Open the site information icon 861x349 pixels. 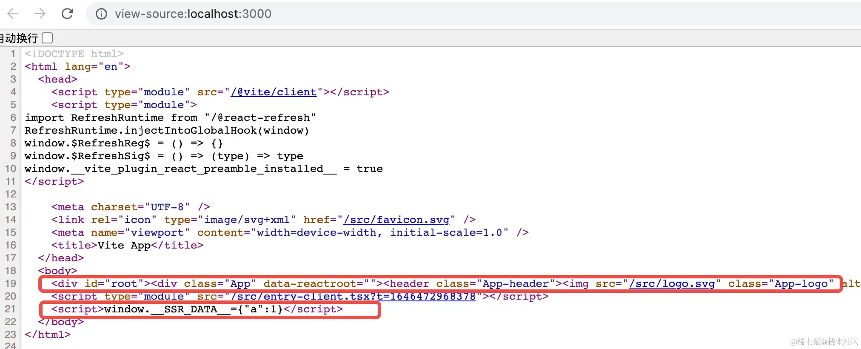tap(101, 14)
